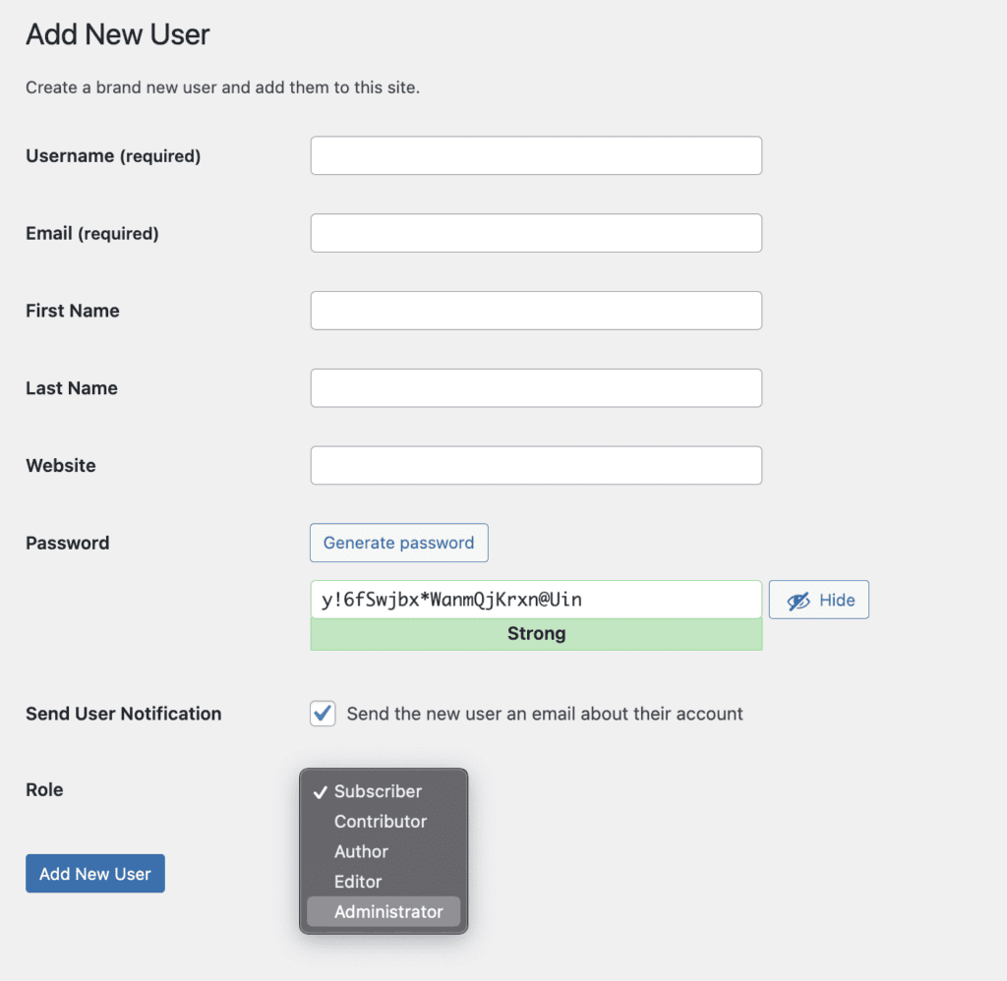This screenshot has height=981, width=1007.
Task: Select the checked Subscriber role option
Action: pos(378,791)
